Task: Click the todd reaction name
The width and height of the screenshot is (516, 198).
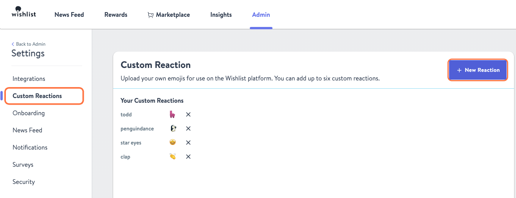Action: [126, 114]
